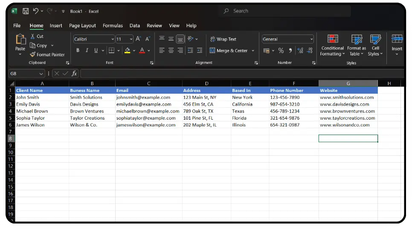This screenshot has width=412, height=229.
Task: Open the Conditional Formatting button
Action: (332, 45)
